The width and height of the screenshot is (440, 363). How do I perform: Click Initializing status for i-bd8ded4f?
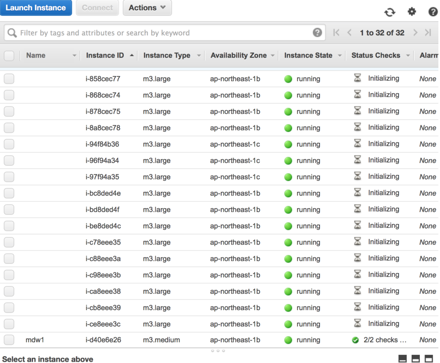[384, 209]
